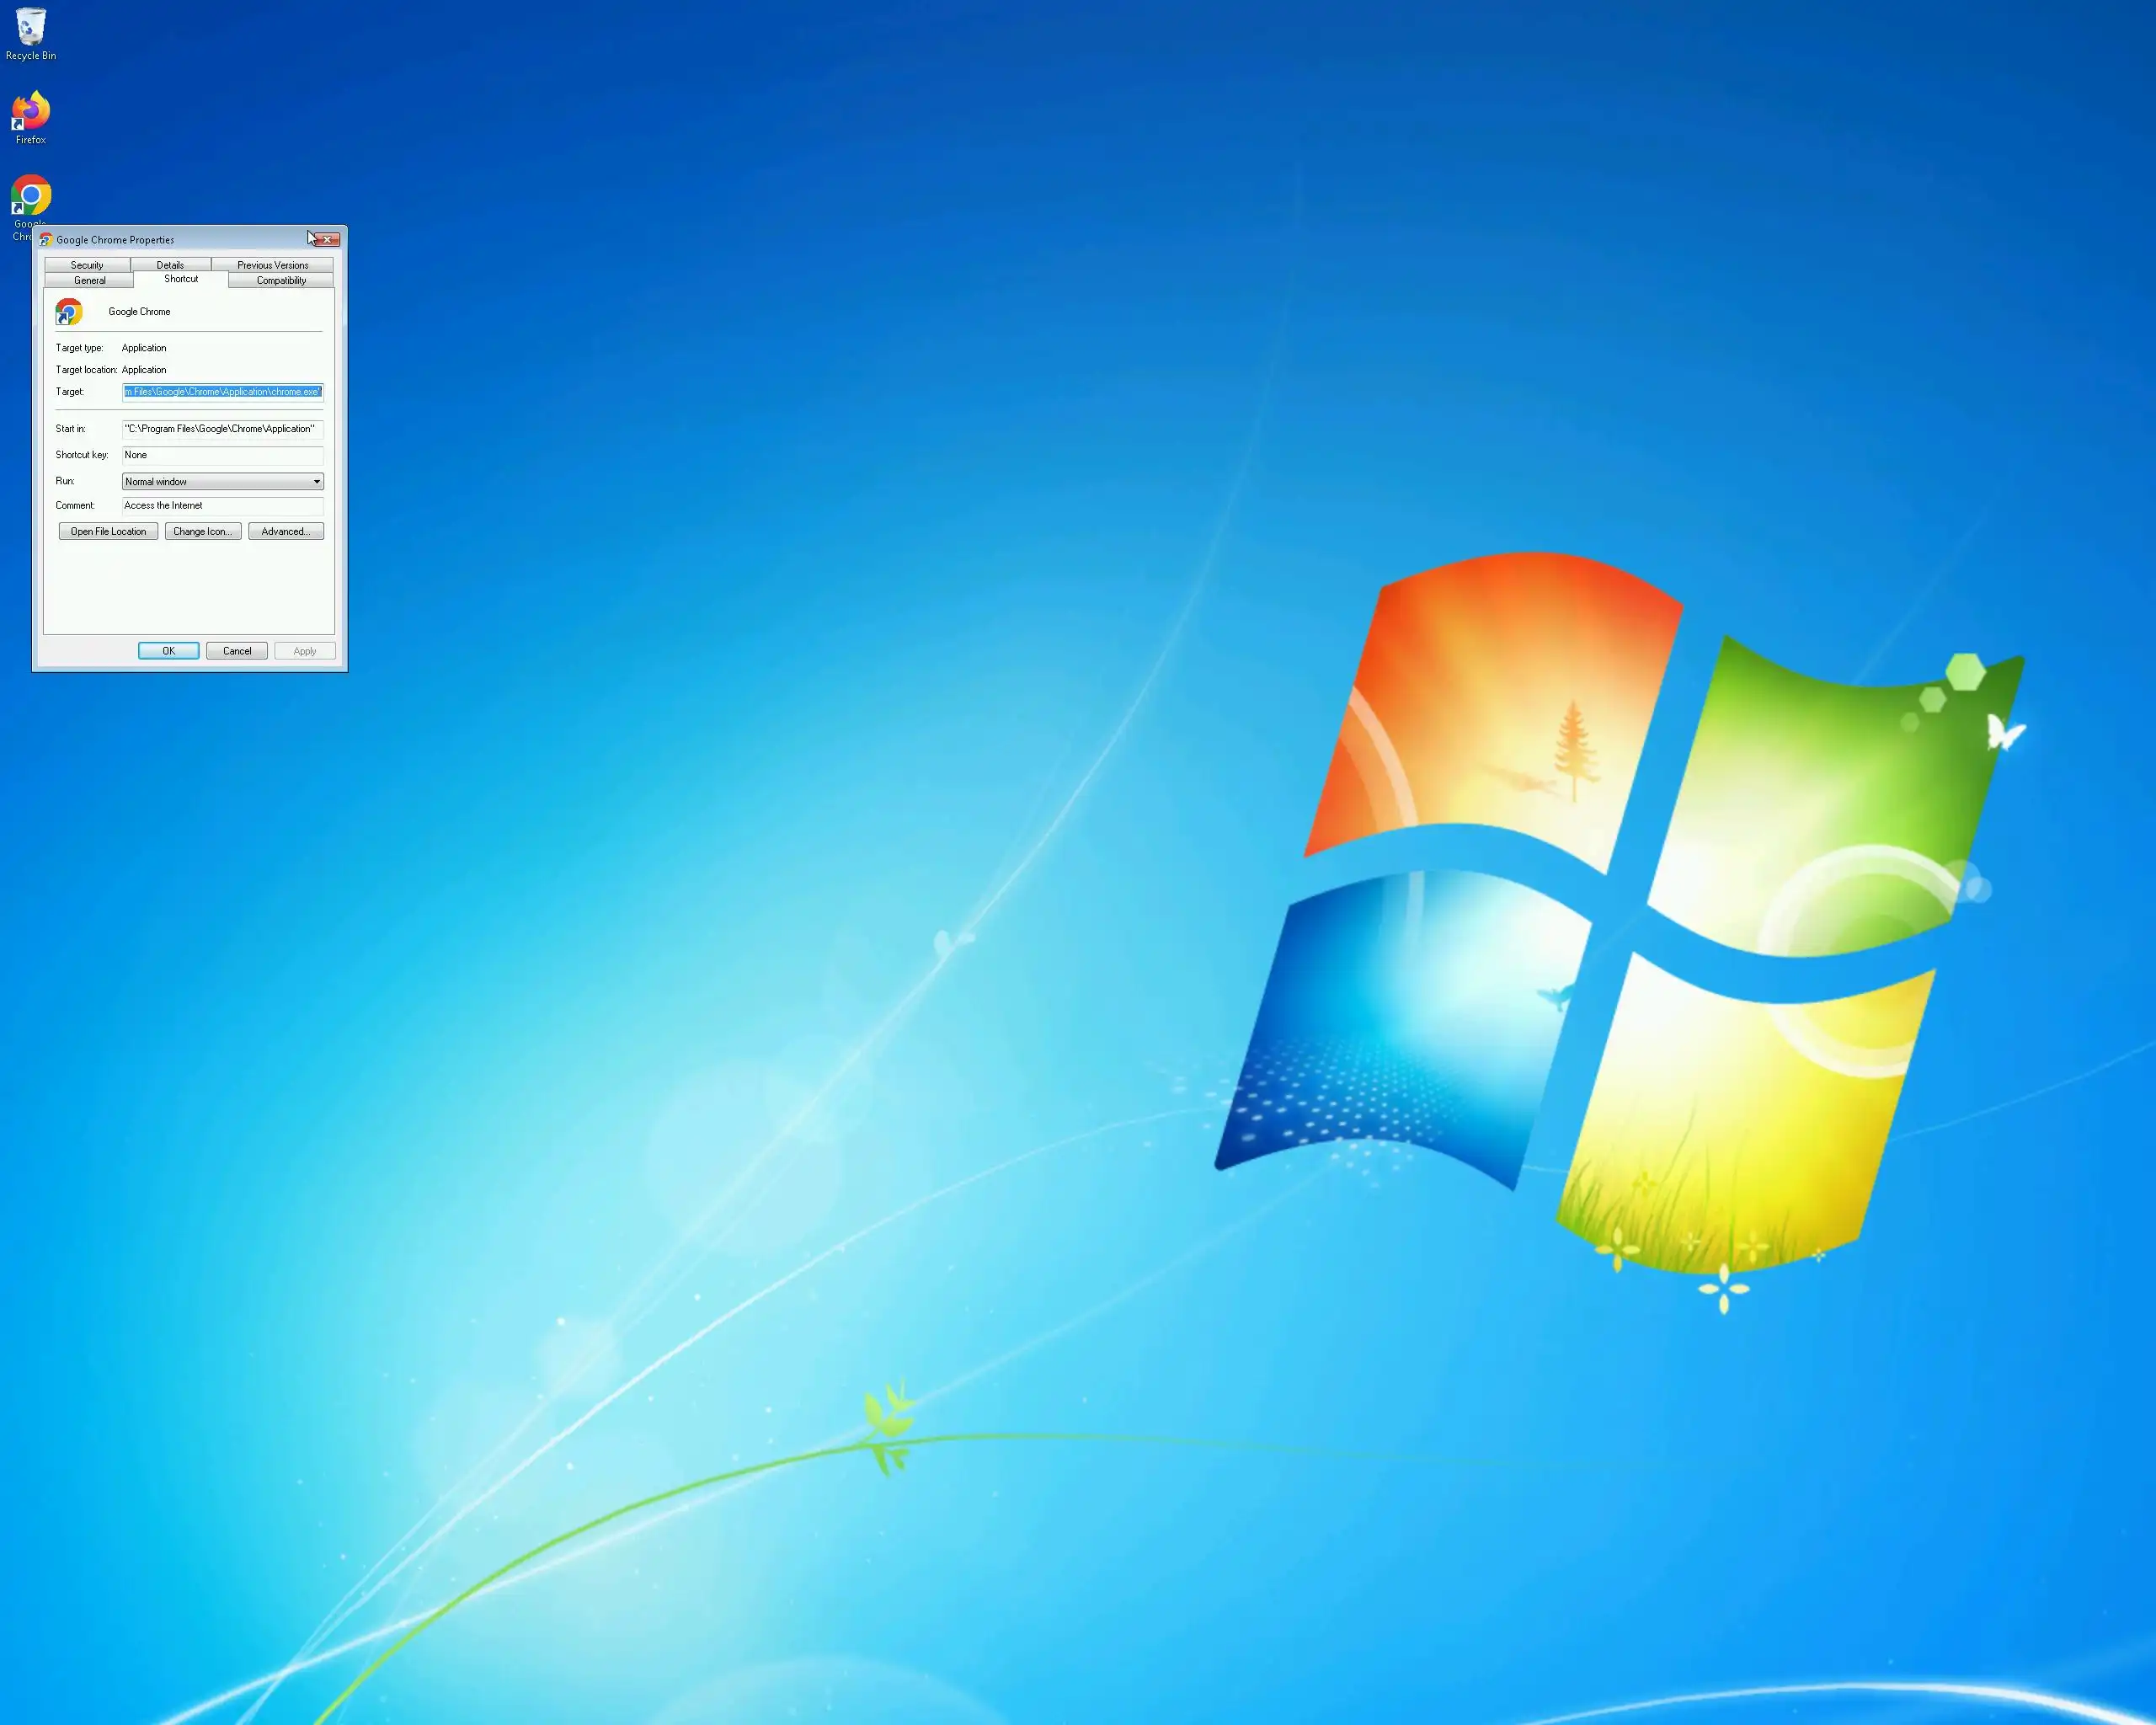Image resolution: width=2156 pixels, height=1725 pixels.
Task: Select the Google Chrome desktop shortcut icon
Action: (31, 196)
